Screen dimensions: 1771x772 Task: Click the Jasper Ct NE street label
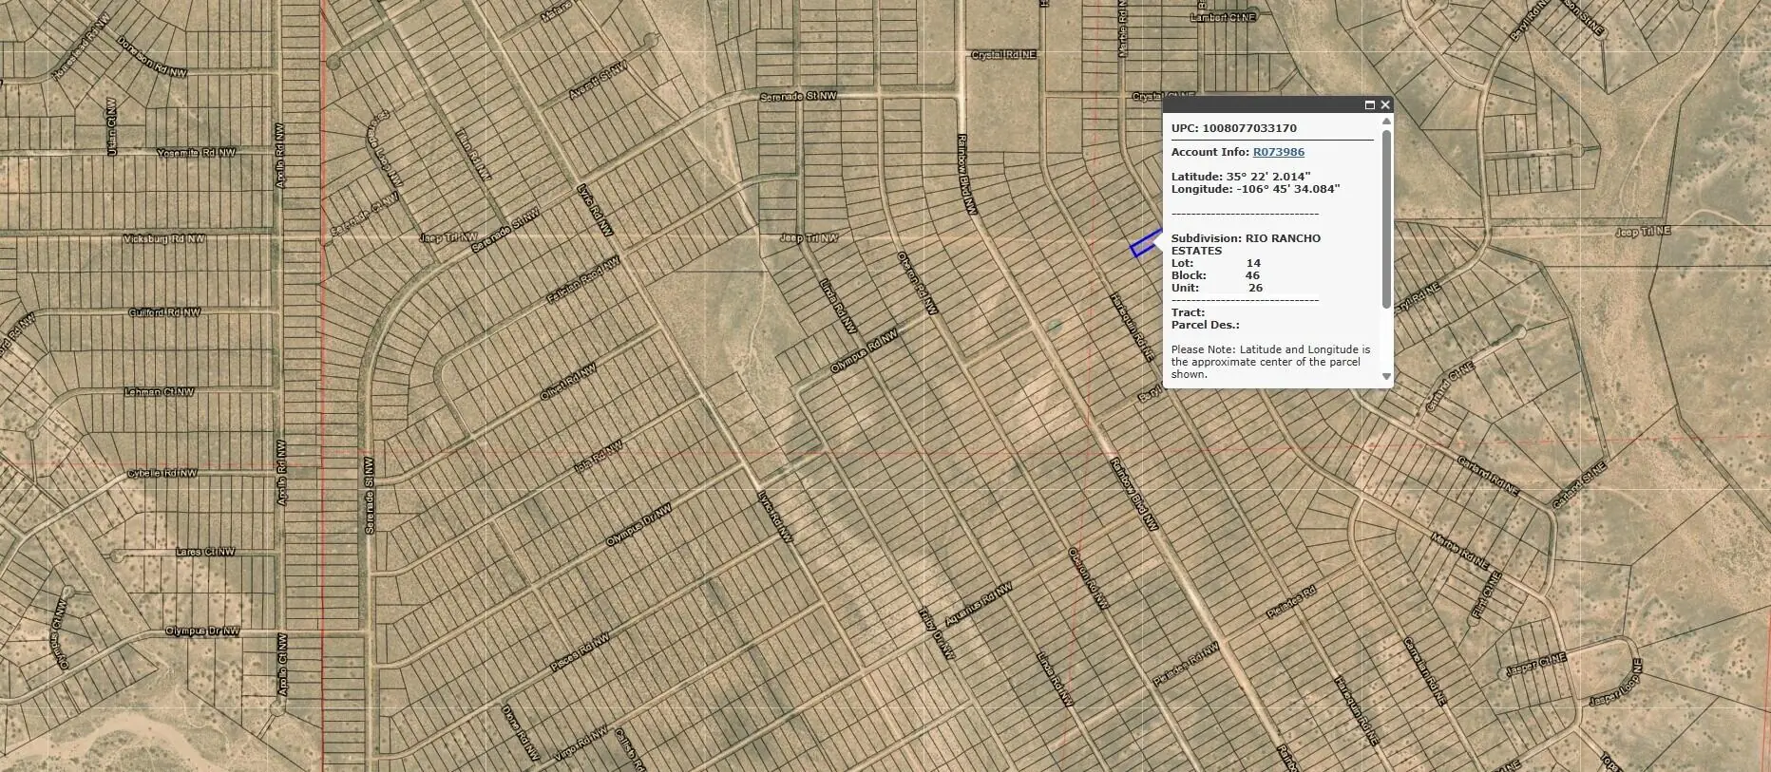click(x=1535, y=666)
